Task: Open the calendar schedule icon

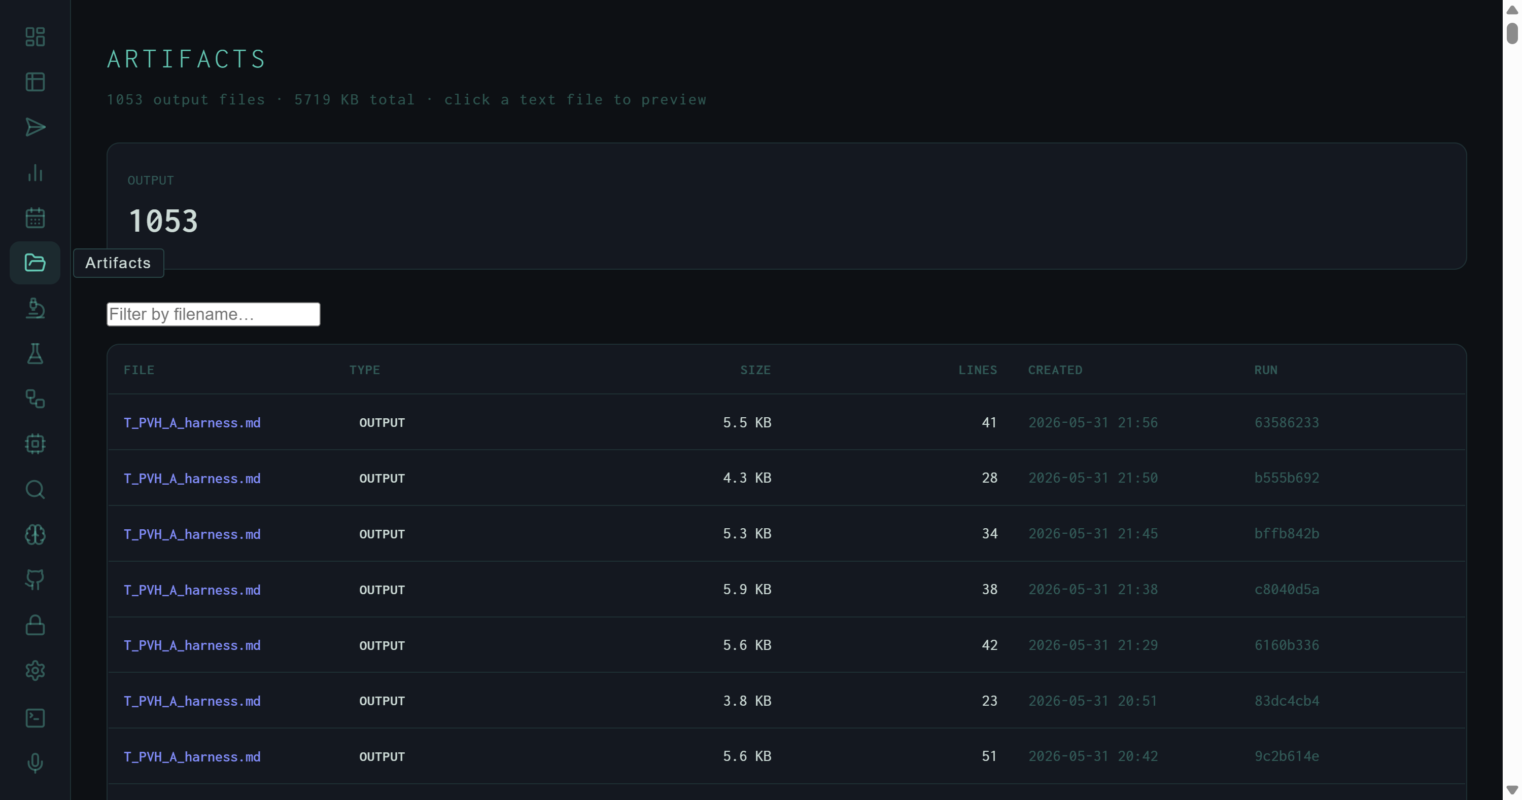Action: click(35, 217)
